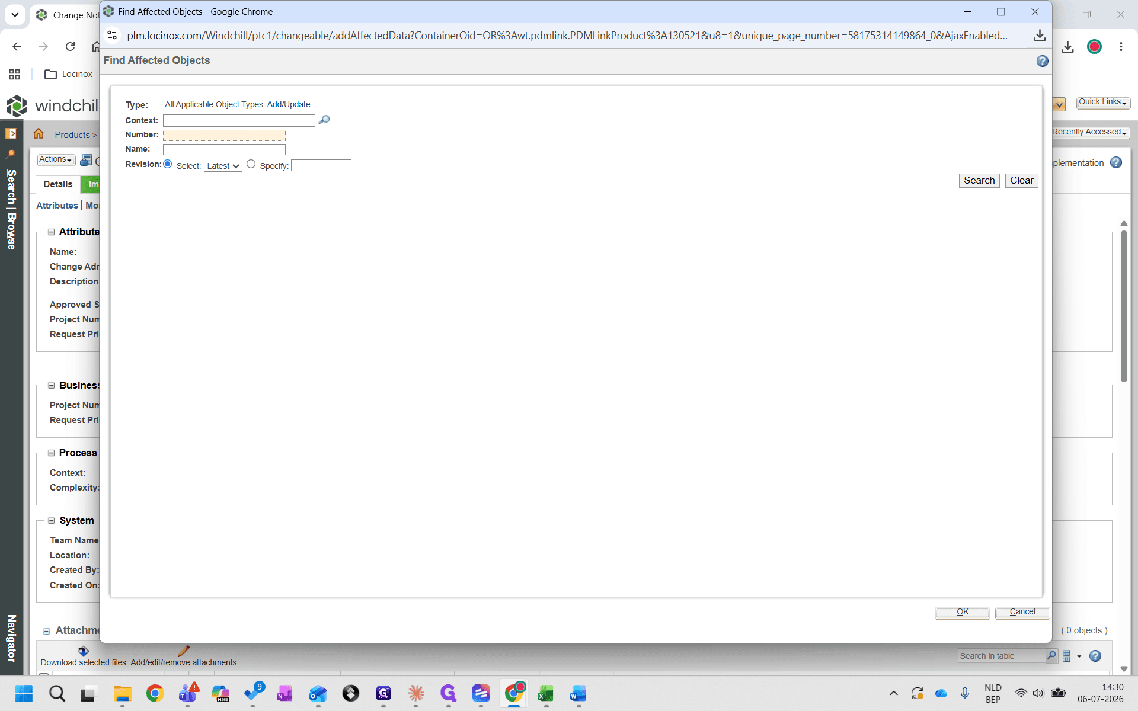Click the Context input field
Viewport: 1138px width, 711px height.
point(239,120)
